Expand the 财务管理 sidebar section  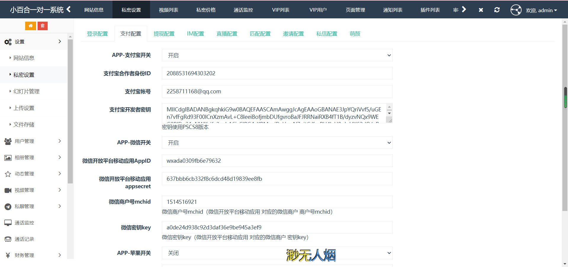tap(33, 255)
